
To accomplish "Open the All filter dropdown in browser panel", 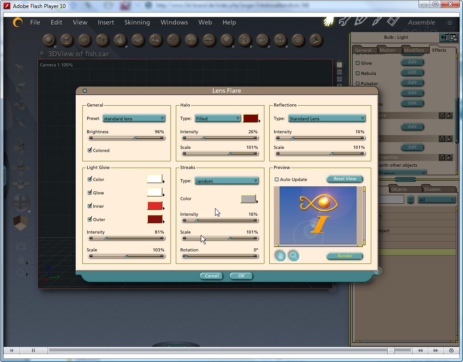I will click(437, 200).
